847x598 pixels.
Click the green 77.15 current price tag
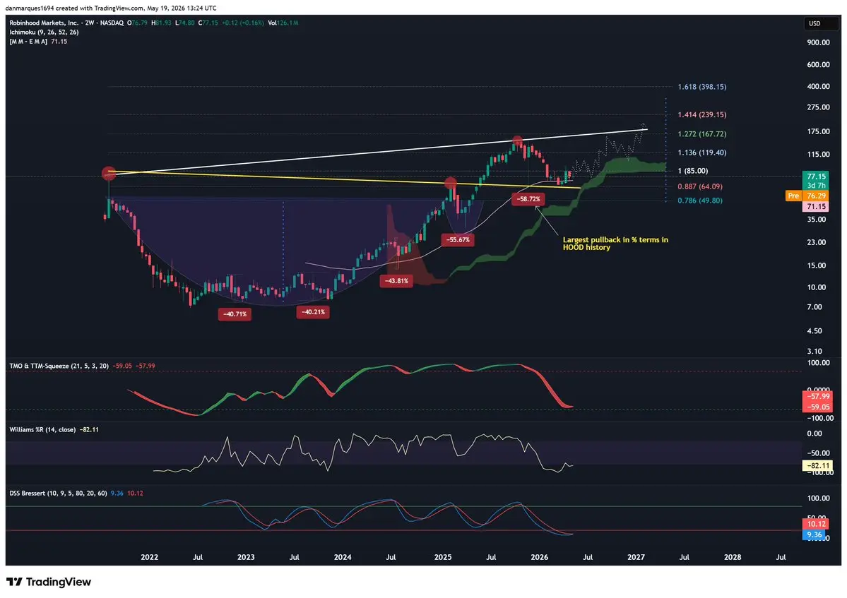point(816,177)
